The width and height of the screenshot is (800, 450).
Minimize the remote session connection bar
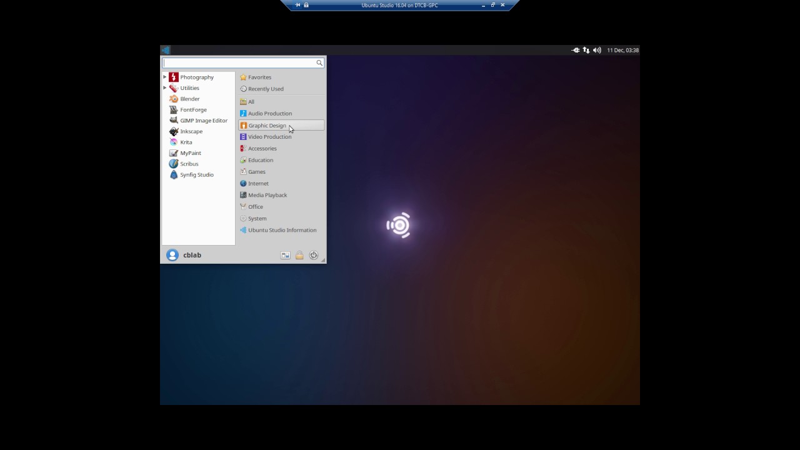click(x=483, y=5)
